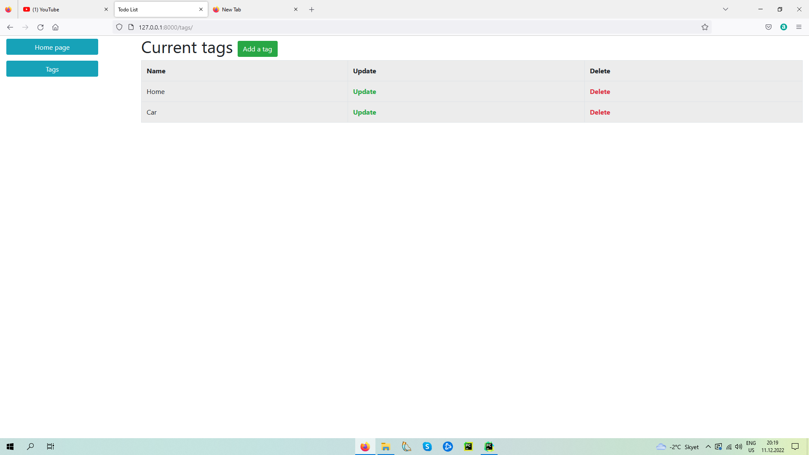Open new tab with plus icon
This screenshot has width=809, height=455.
pyautogui.click(x=312, y=9)
